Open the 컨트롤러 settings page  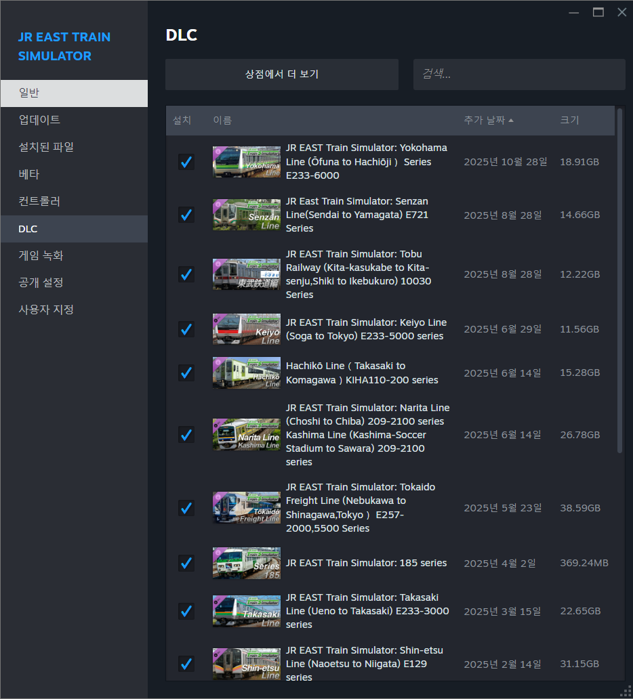(x=39, y=201)
